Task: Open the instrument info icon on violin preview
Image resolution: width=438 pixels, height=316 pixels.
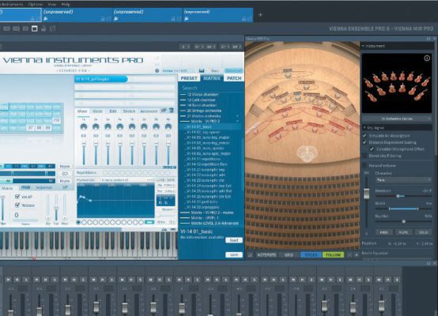Action: (x=427, y=58)
